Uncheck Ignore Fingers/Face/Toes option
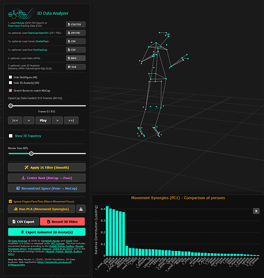 coord(11,201)
